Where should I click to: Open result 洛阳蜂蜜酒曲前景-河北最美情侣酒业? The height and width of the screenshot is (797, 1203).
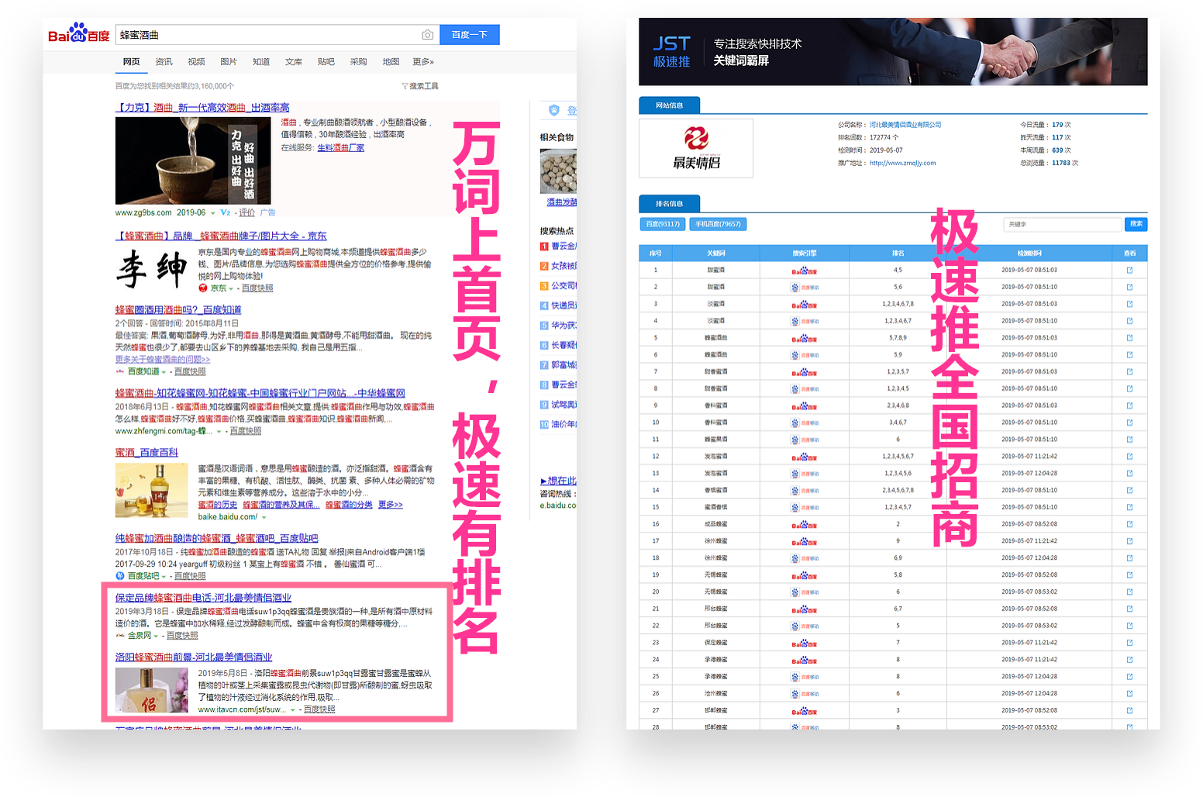[x=194, y=657]
